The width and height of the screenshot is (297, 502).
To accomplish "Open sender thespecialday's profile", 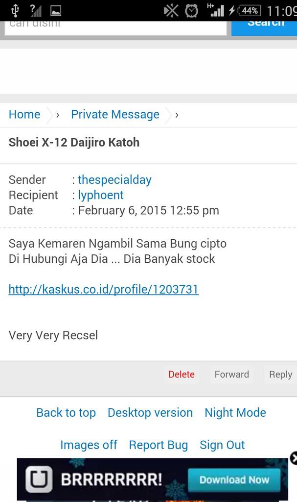I will pyautogui.click(x=114, y=179).
